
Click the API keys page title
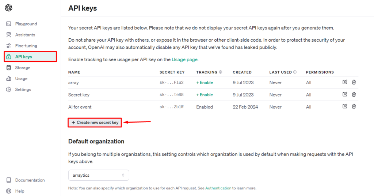pos(83,8)
